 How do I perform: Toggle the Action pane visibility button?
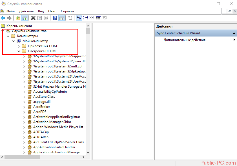tap(61, 18)
